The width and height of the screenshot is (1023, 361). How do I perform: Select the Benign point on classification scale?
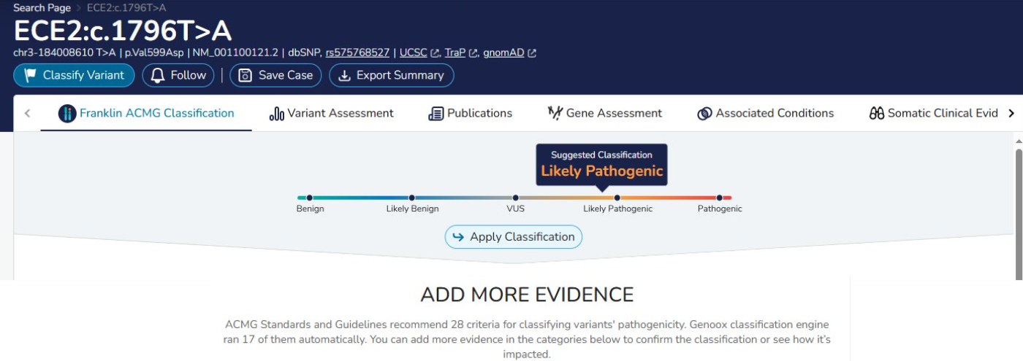pos(310,198)
